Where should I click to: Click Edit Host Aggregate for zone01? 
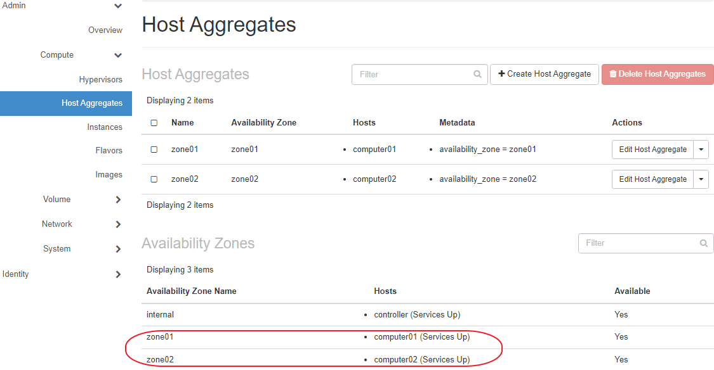click(652, 150)
